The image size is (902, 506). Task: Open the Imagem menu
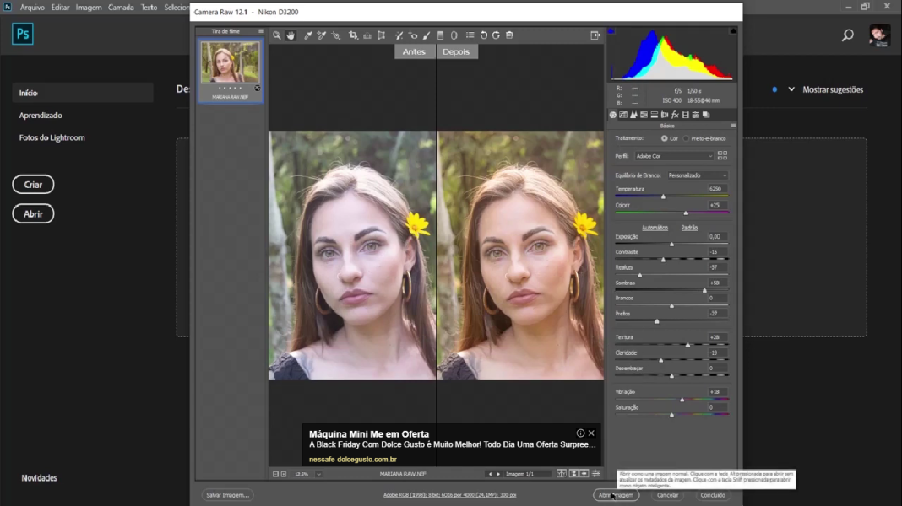pos(90,6)
